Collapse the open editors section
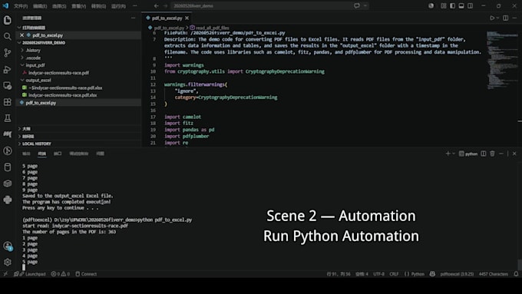 point(19,28)
